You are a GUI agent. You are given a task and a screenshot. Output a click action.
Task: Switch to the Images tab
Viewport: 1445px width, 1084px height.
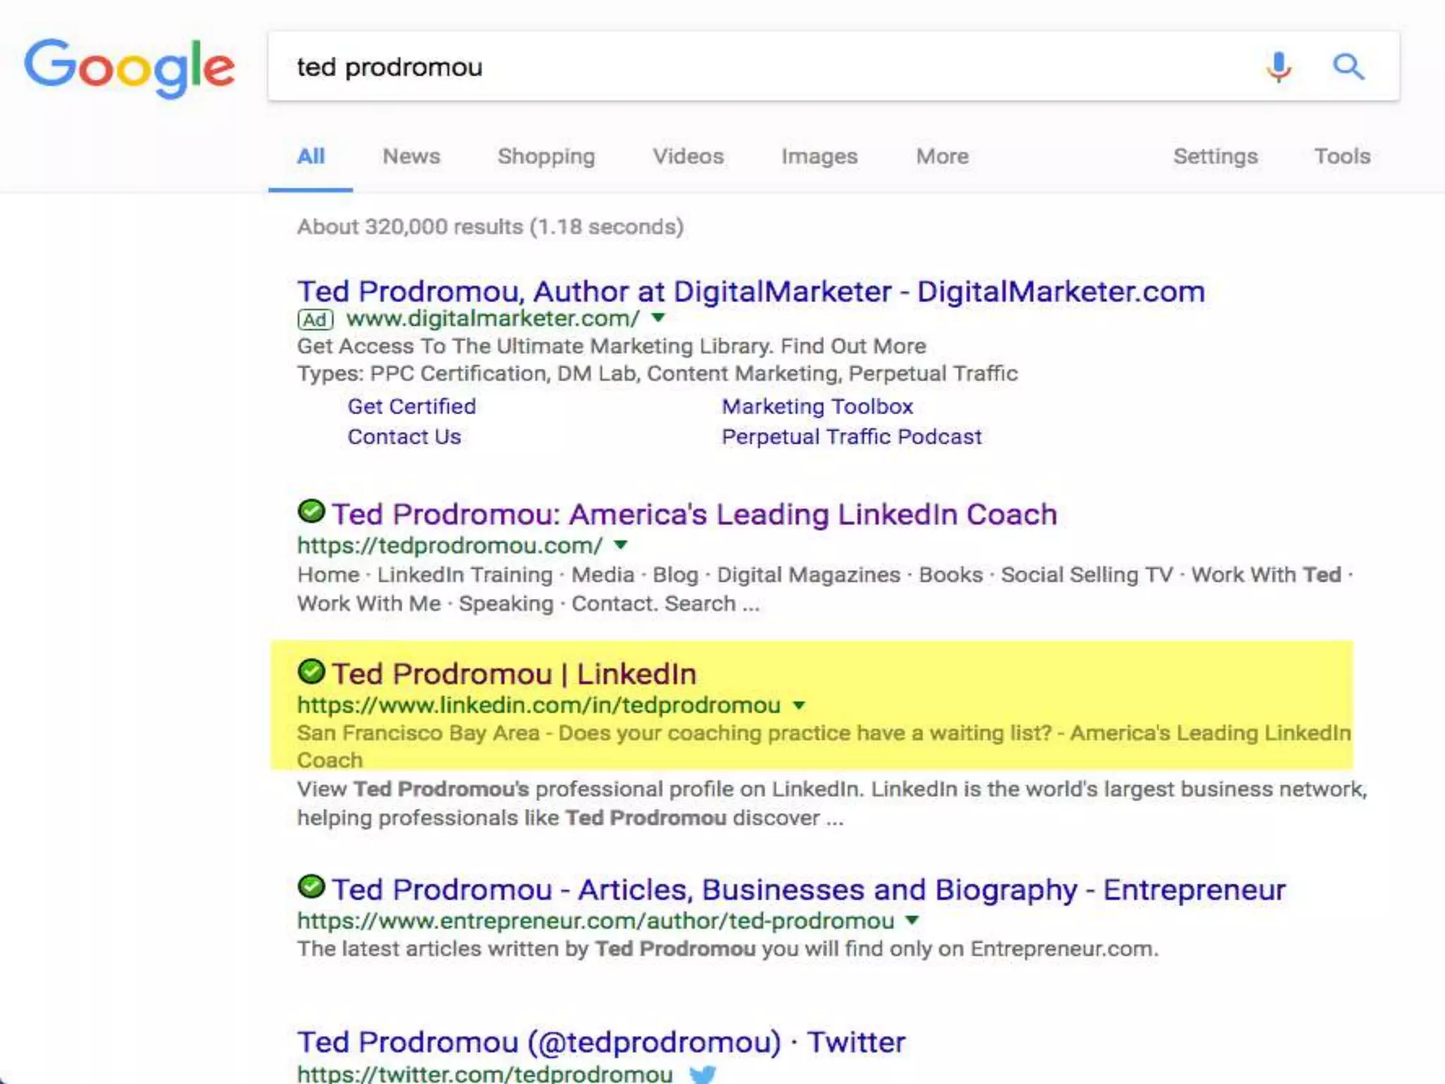(x=819, y=156)
